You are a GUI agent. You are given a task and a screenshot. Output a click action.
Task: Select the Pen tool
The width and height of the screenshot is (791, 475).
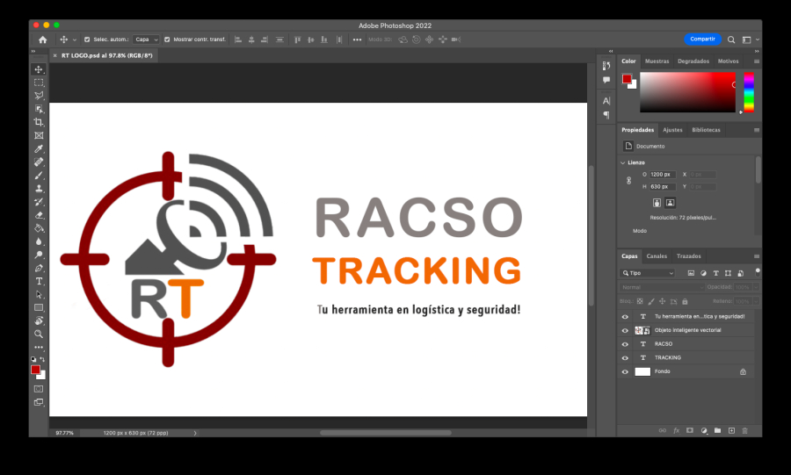tap(39, 268)
